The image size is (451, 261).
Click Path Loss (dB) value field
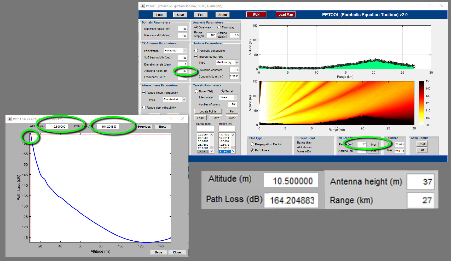pyautogui.click(x=107, y=127)
